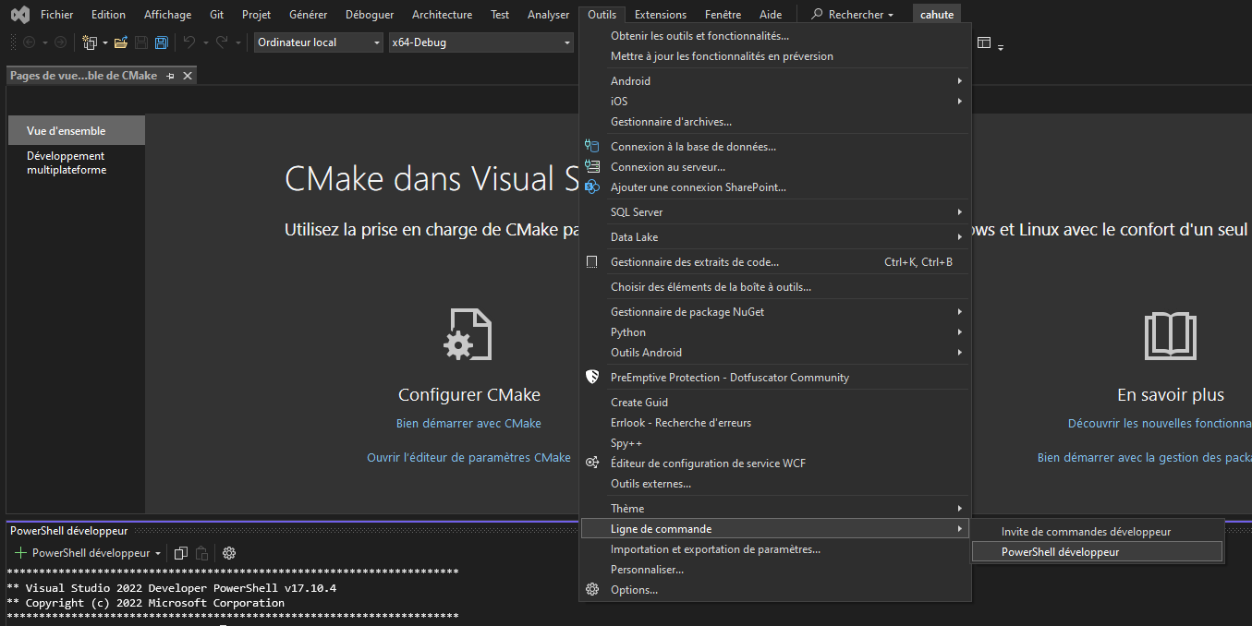This screenshot has width=1252, height=626.
Task: Open the Ordinateur local dropdown
Action: [x=318, y=42]
